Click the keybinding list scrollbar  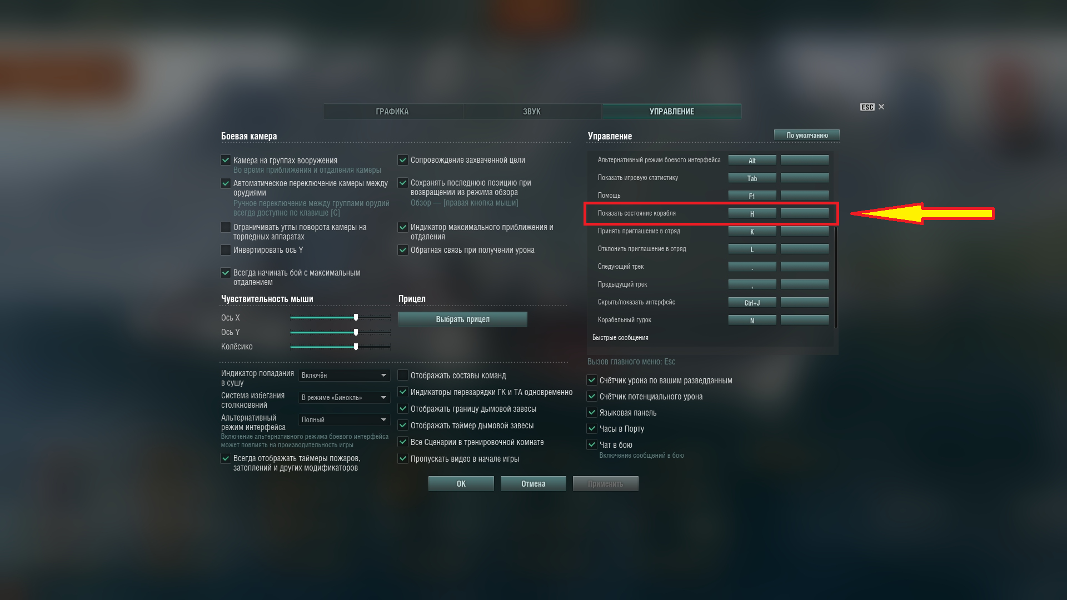[x=835, y=278]
